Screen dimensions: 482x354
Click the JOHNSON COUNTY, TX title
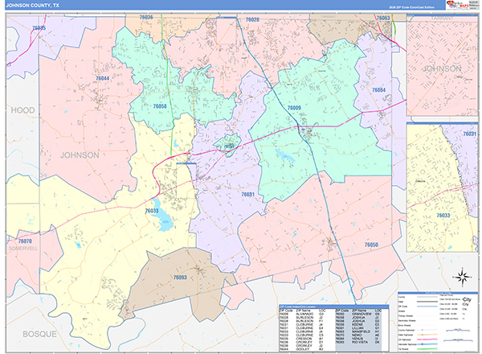(x=33, y=6)
